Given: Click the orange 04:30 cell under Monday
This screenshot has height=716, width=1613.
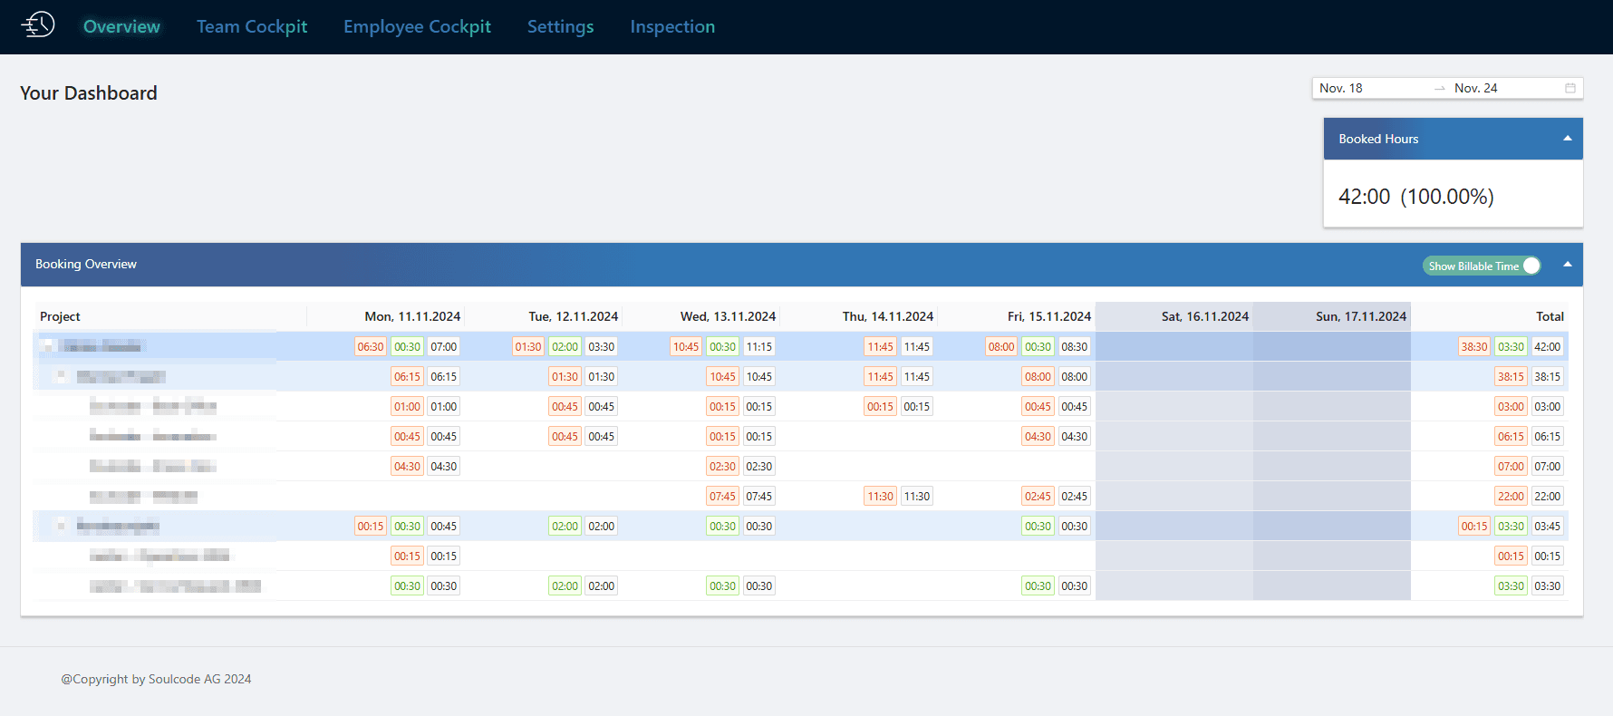Looking at the screenshot, I should coord(408,466).
